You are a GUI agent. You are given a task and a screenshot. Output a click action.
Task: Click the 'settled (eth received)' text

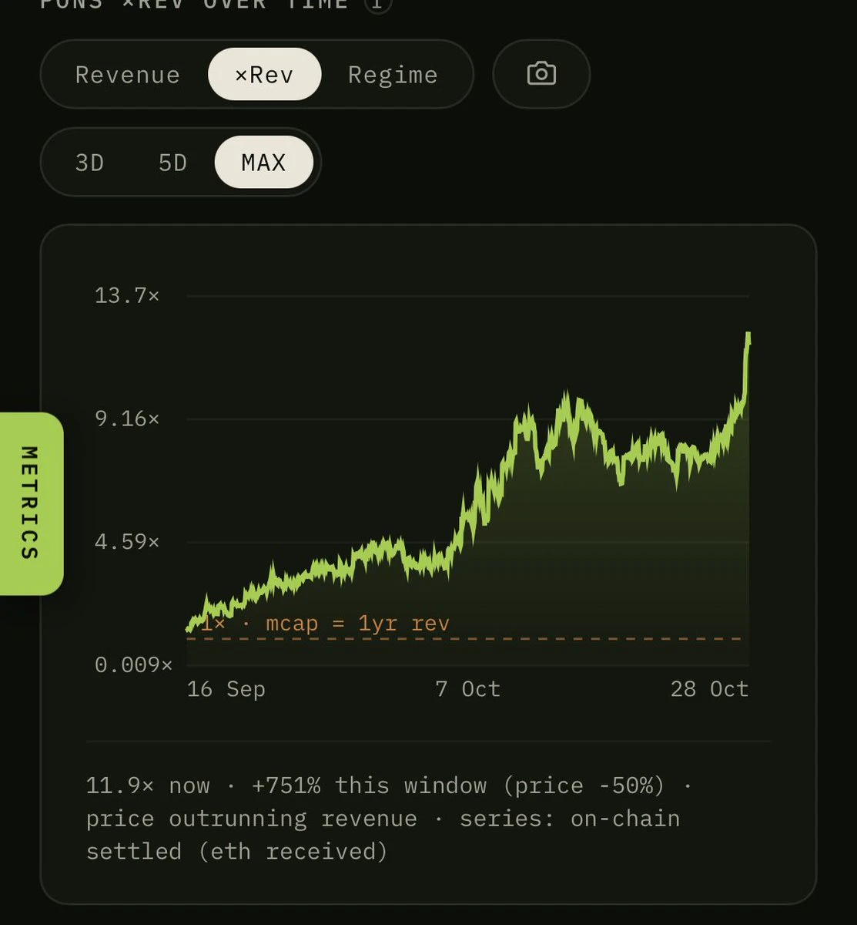click(237, 852)
